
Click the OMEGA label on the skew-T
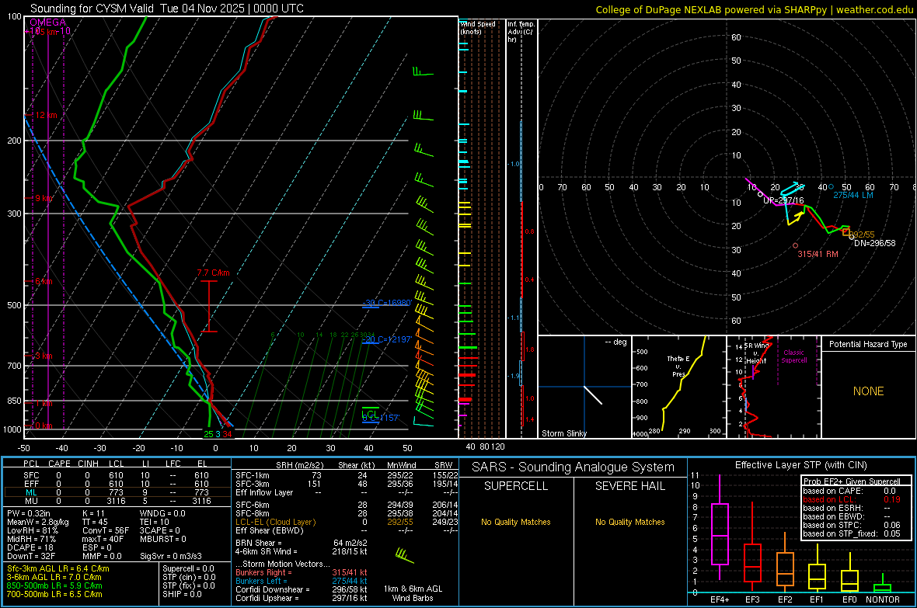pyautogui.click(x=48, y=23)
